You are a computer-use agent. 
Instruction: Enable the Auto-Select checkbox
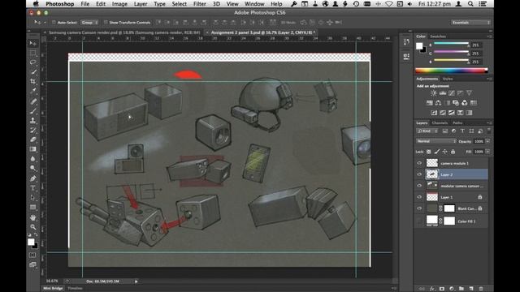54,23
